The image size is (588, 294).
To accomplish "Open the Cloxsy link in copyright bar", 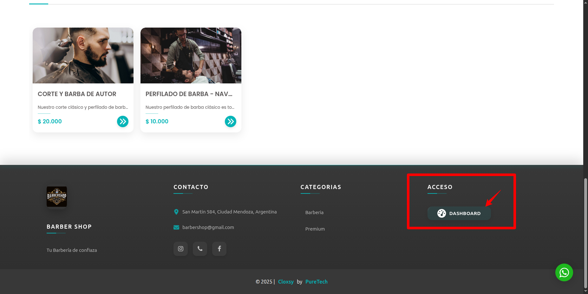I will coord(286,282).
